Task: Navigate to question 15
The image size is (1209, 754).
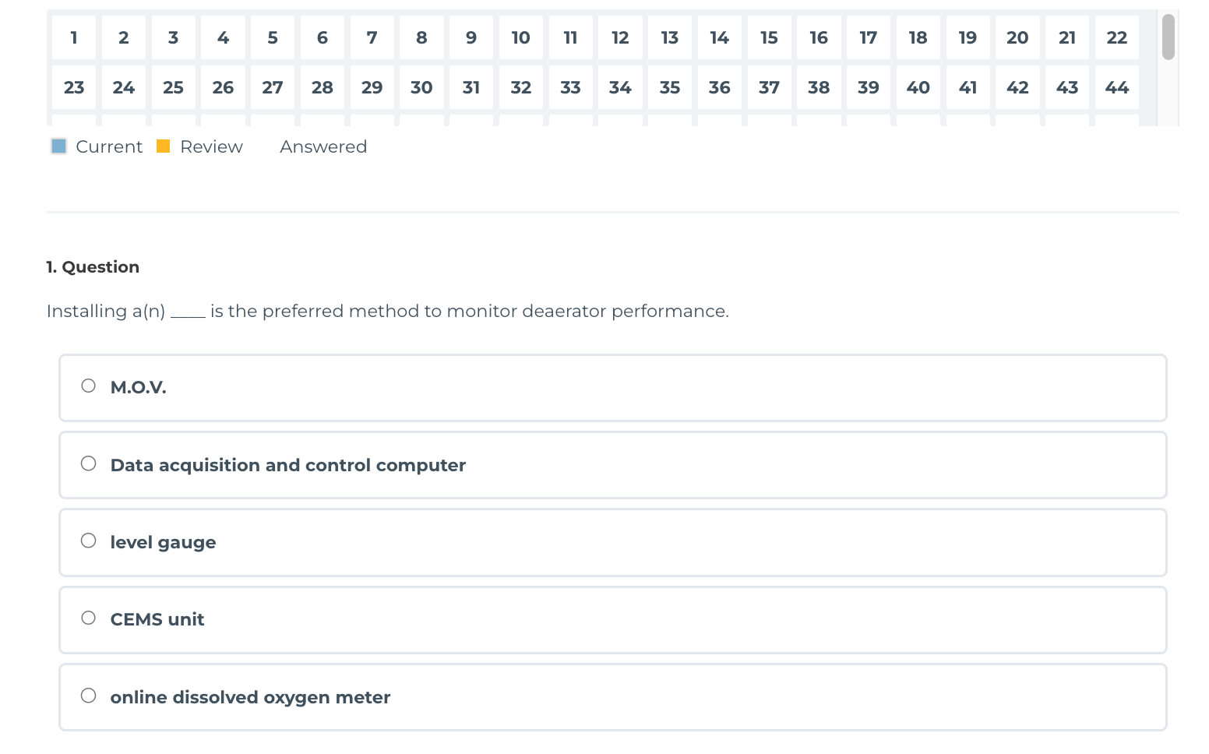Action: (769, 37)
